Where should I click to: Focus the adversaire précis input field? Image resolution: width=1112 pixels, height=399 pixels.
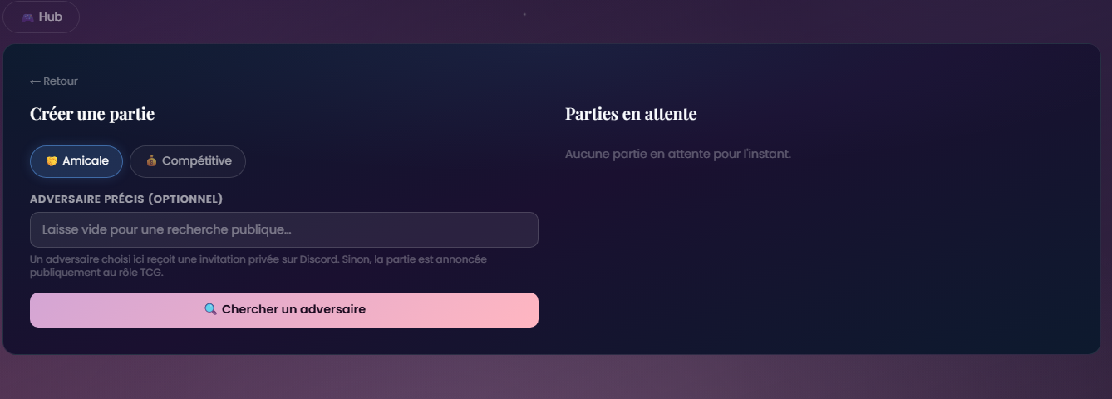[284, 229]
